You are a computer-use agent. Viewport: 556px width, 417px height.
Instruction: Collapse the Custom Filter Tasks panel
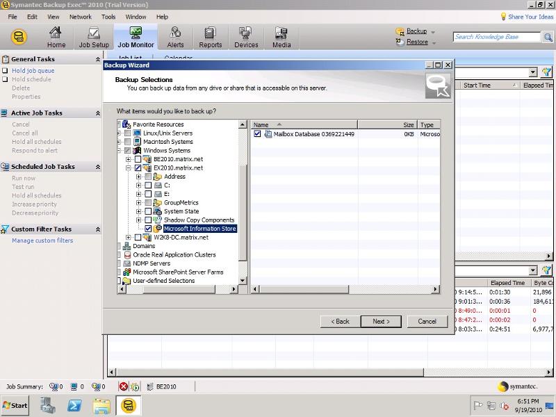(x=97, y=229)
